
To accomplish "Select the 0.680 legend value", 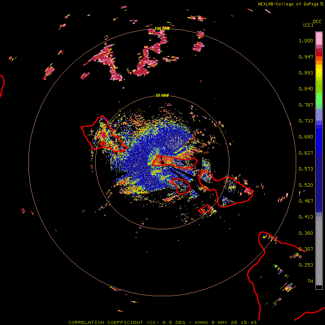I will tap(306, 137).
